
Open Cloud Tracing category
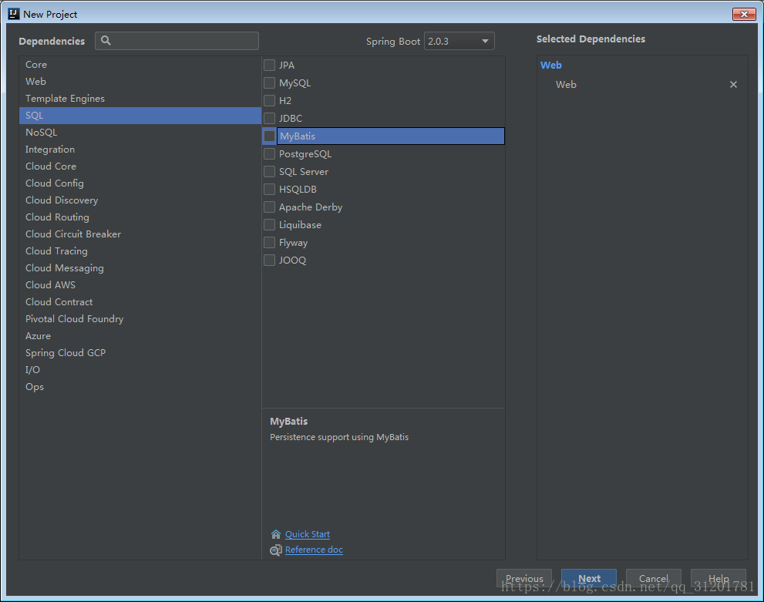140,251
